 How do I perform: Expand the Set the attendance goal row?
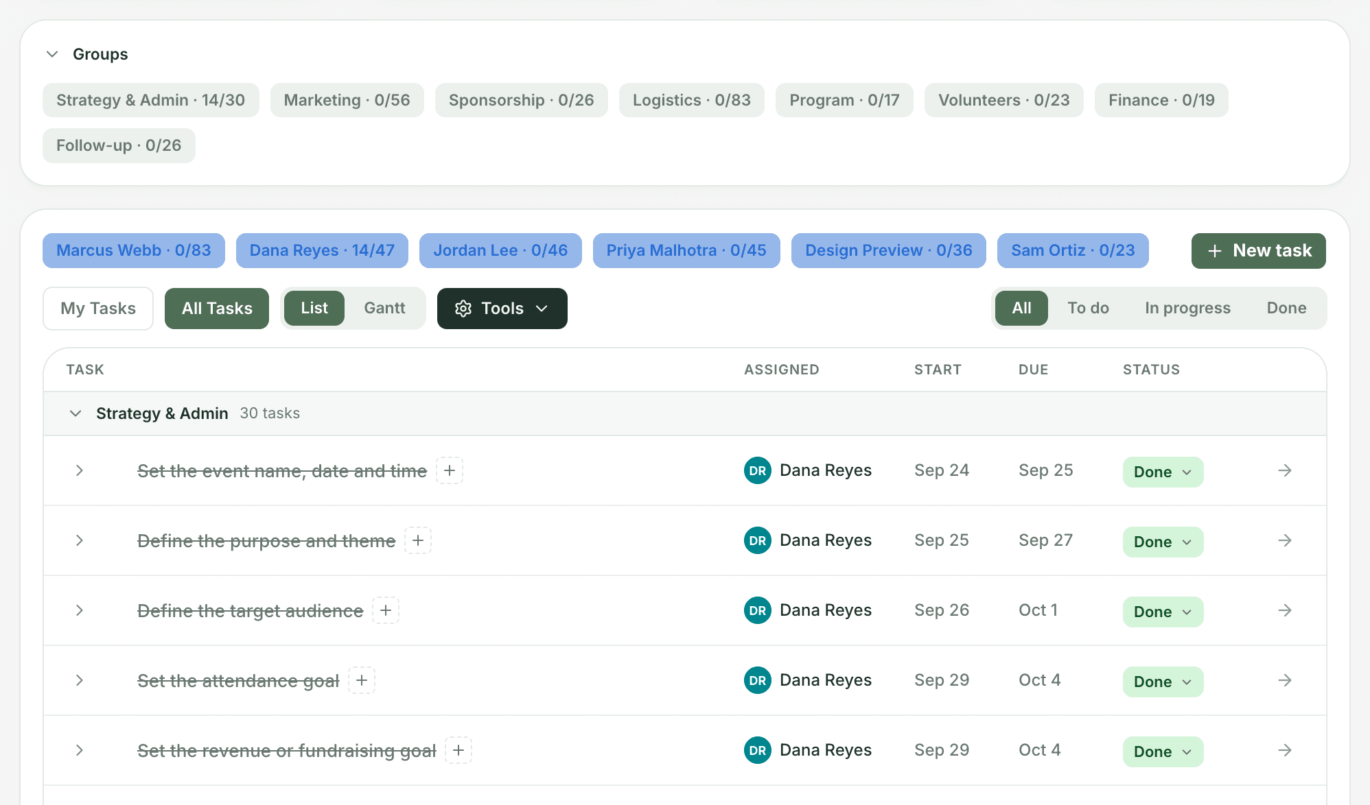(x=80, y=680)
